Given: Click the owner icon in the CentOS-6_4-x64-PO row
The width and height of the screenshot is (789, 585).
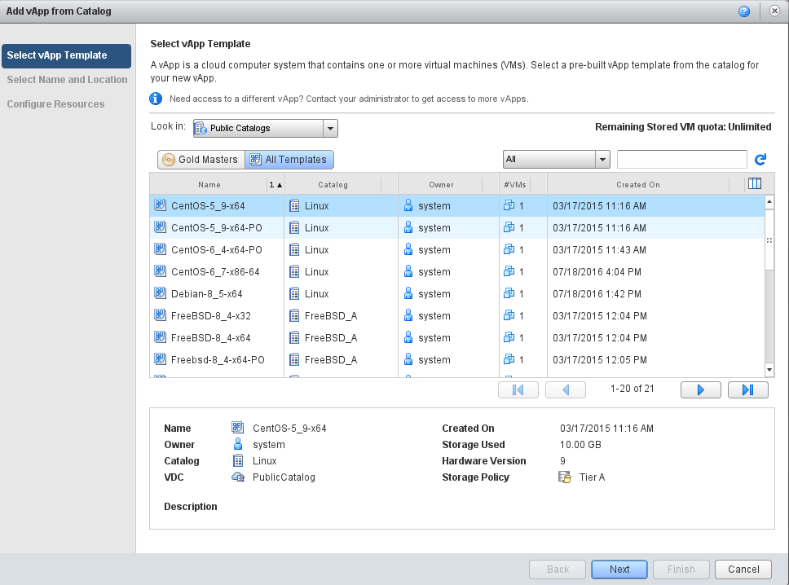Looking at the screenshot, I should [408, 250].
